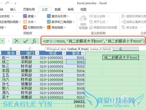Click Remove Arrows icon
This screenshot has height=110, width=146.
pyautogui.click(x=124, y=27)
